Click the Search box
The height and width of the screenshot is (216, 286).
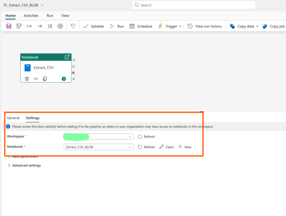click(x=193, y=5)
